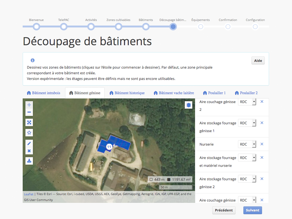Open floor dropdown for Aire stockage fourrage génisse 2
The width and height of the screenshot is (292, 219).
tap(247, 179)
